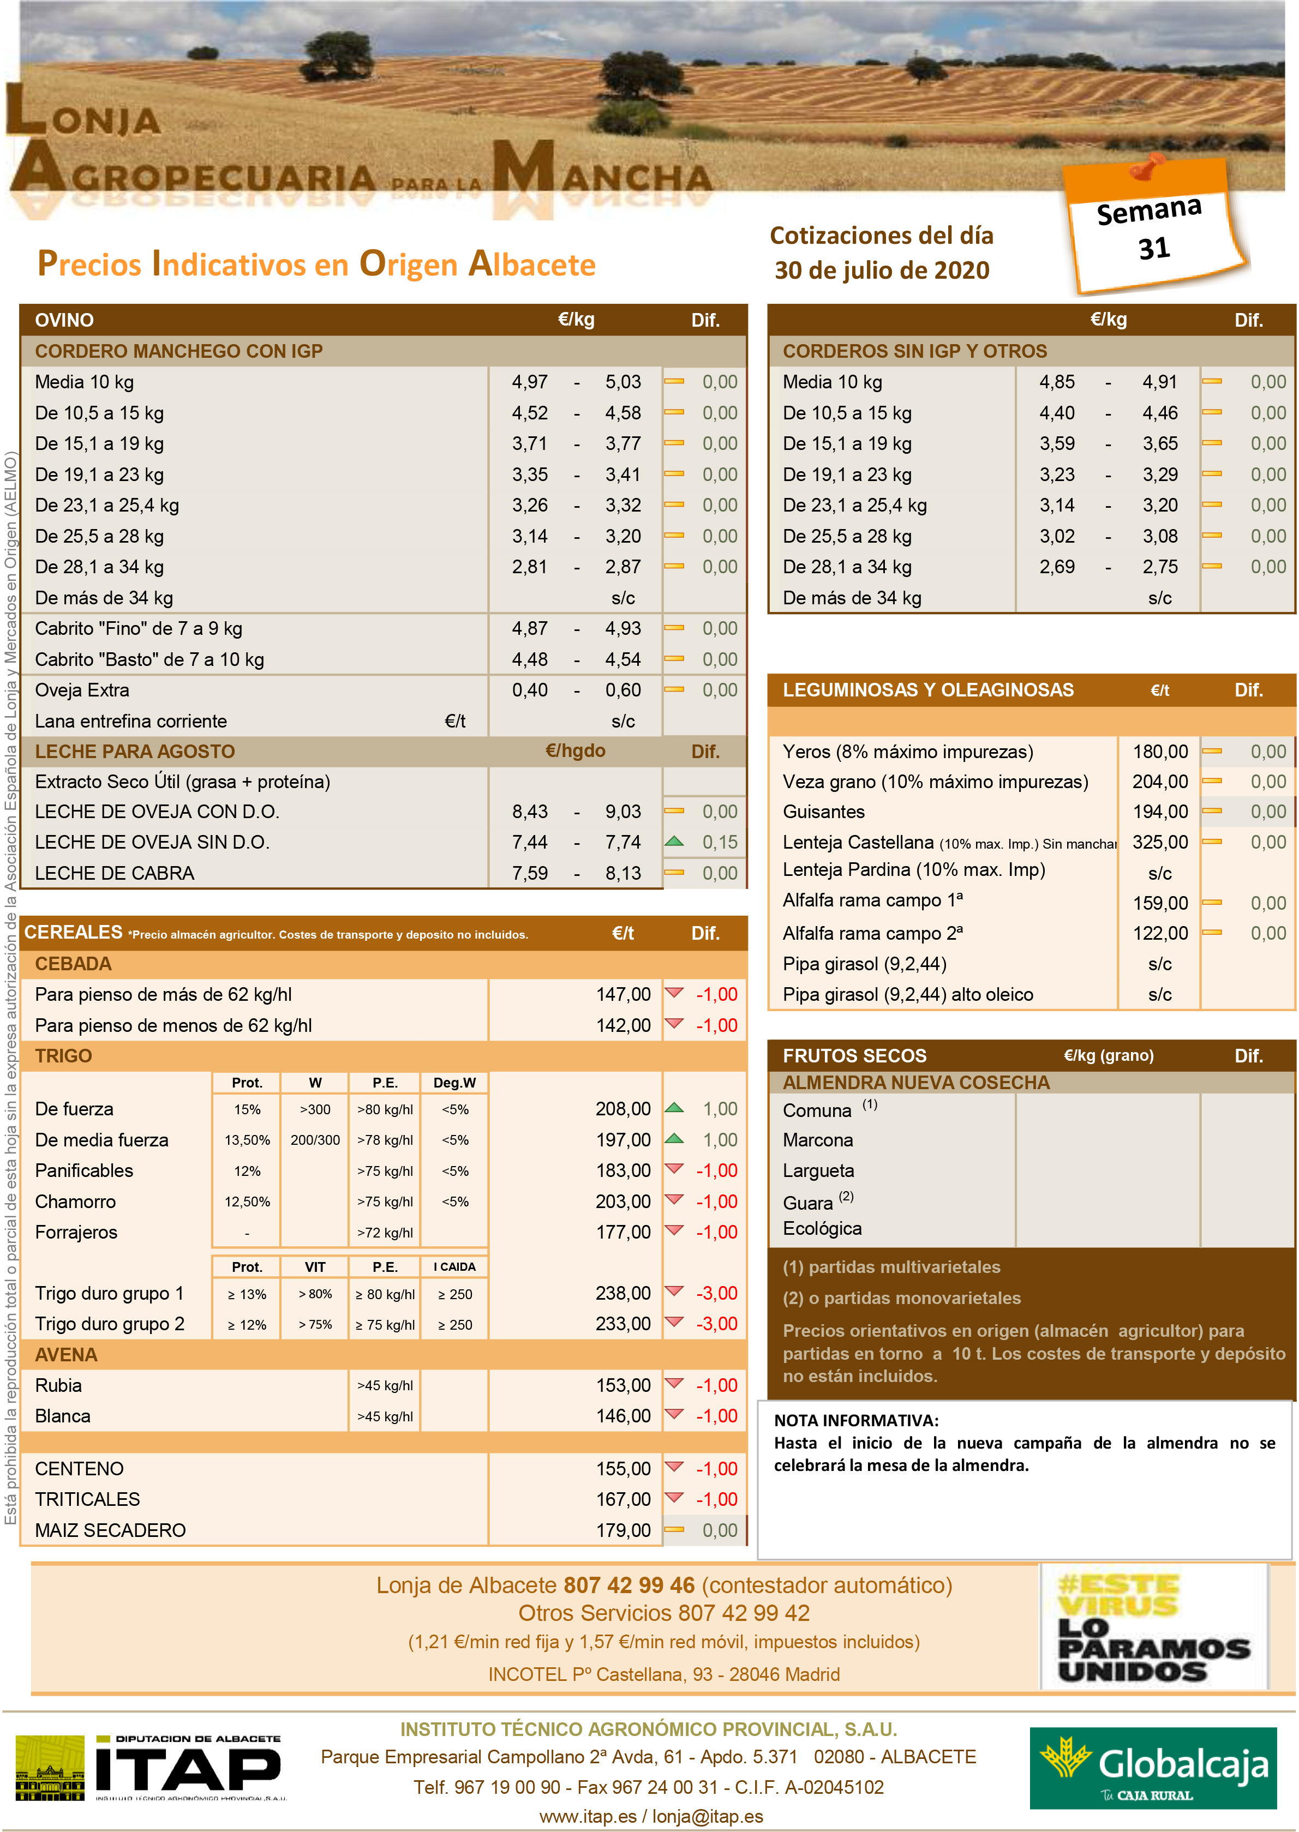
Task: Click the Lana entrefina corriente row label
Action: click(130, 720)
